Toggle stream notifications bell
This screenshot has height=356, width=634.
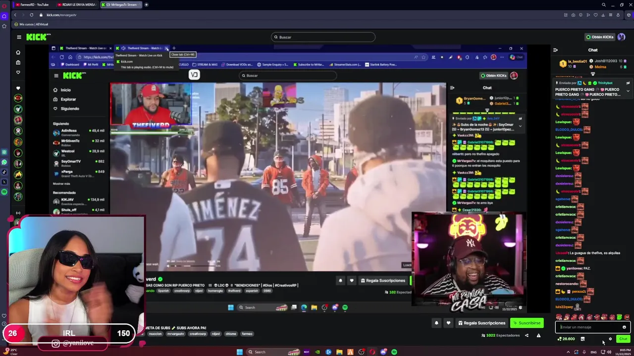[436, 323]
